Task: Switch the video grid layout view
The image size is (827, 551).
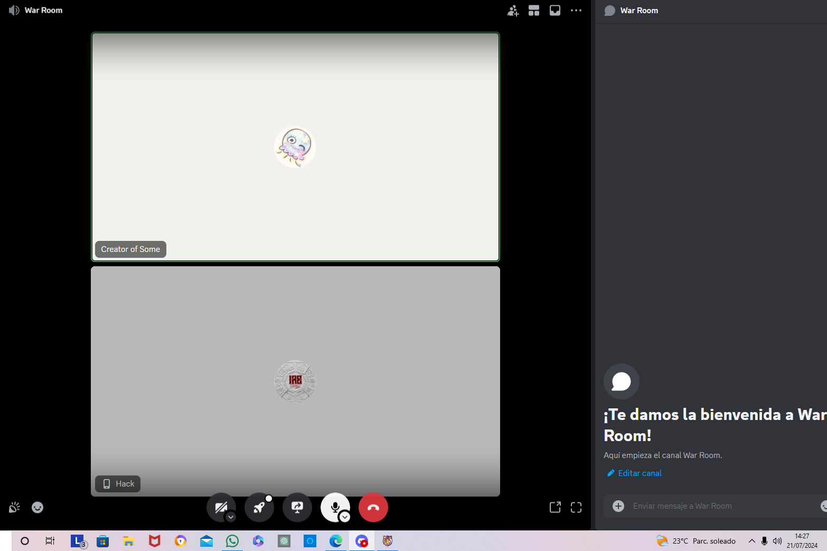Action: point(534,11)
